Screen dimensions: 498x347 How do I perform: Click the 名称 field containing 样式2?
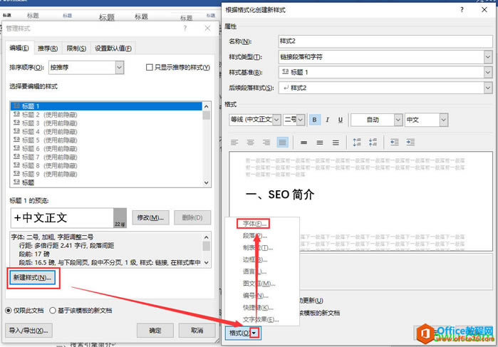click(x=385, y=41)
